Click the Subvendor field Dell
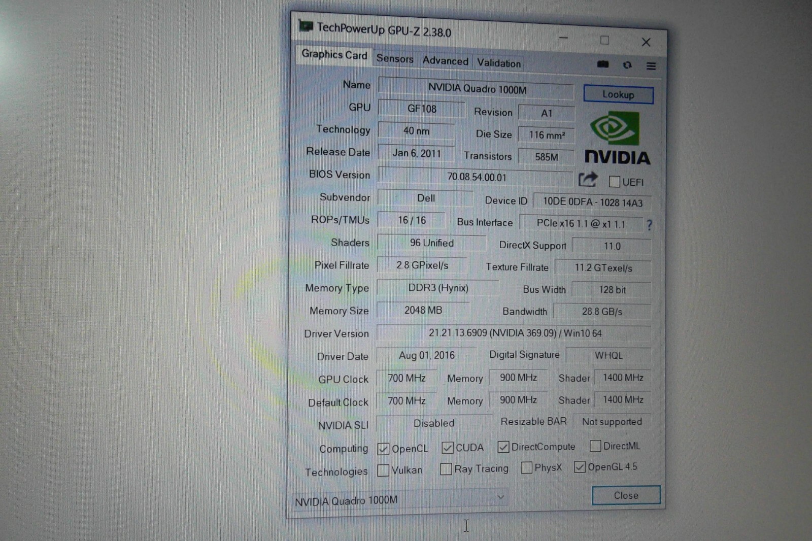The height and width of the screenshot is (541, 812). [426, 198]
